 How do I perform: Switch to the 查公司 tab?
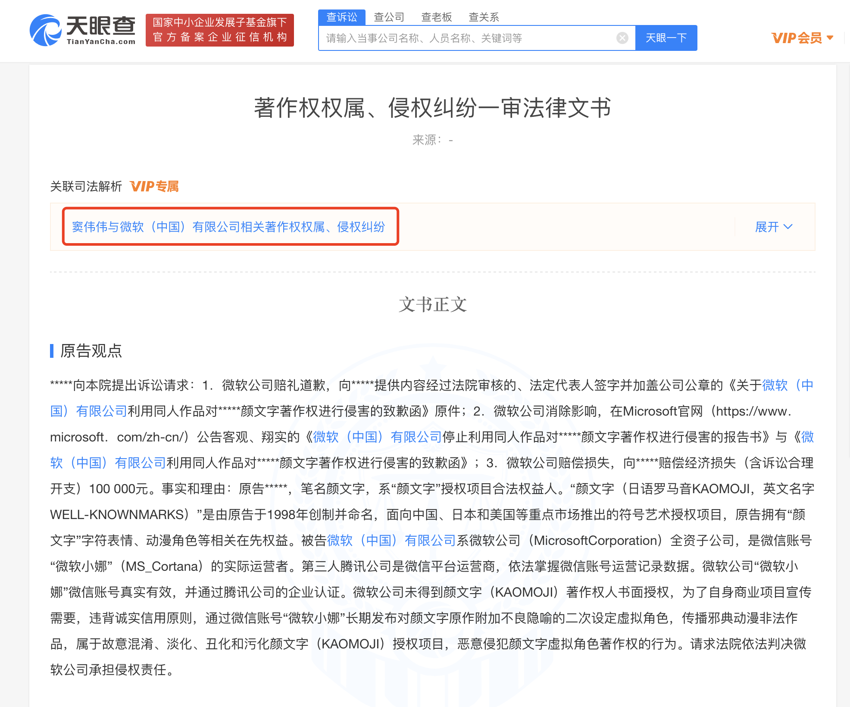(x=389, y=17)
